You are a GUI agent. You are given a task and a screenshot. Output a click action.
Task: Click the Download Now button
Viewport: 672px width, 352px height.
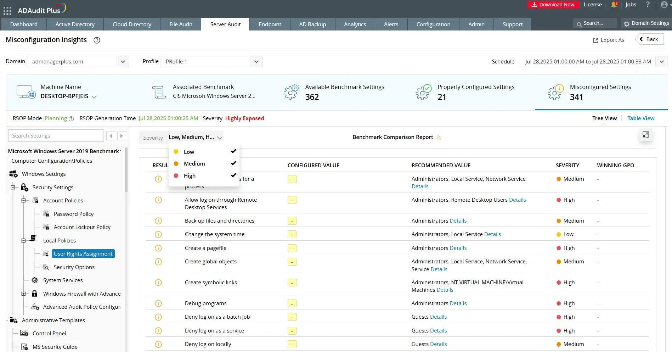553,5
